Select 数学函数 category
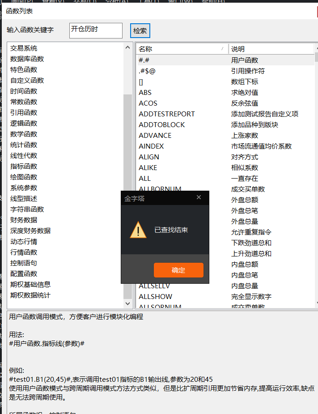Viewport: 318px width, 414px height. pyautogui.click(x=24, y=134)
